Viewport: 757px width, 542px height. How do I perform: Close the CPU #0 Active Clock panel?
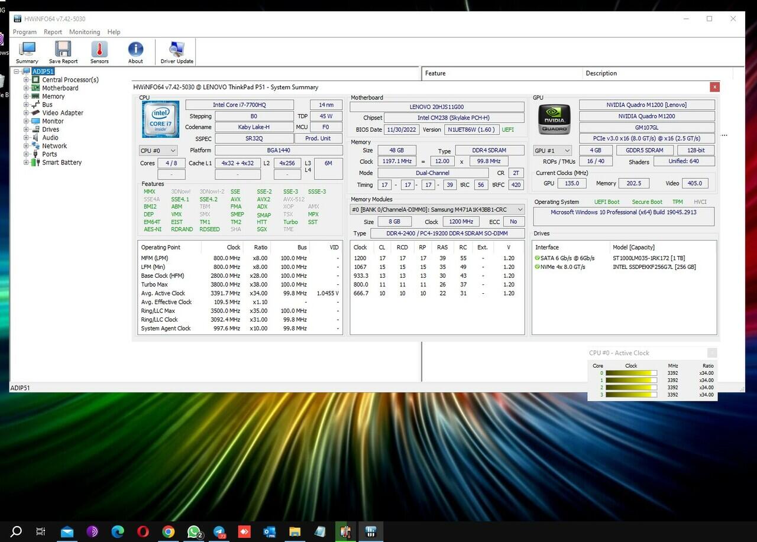pyautogui.click(x=712, y=353)
